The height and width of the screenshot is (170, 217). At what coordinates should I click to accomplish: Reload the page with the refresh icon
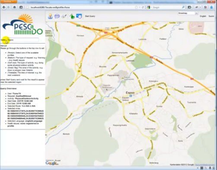click(143, 7)
